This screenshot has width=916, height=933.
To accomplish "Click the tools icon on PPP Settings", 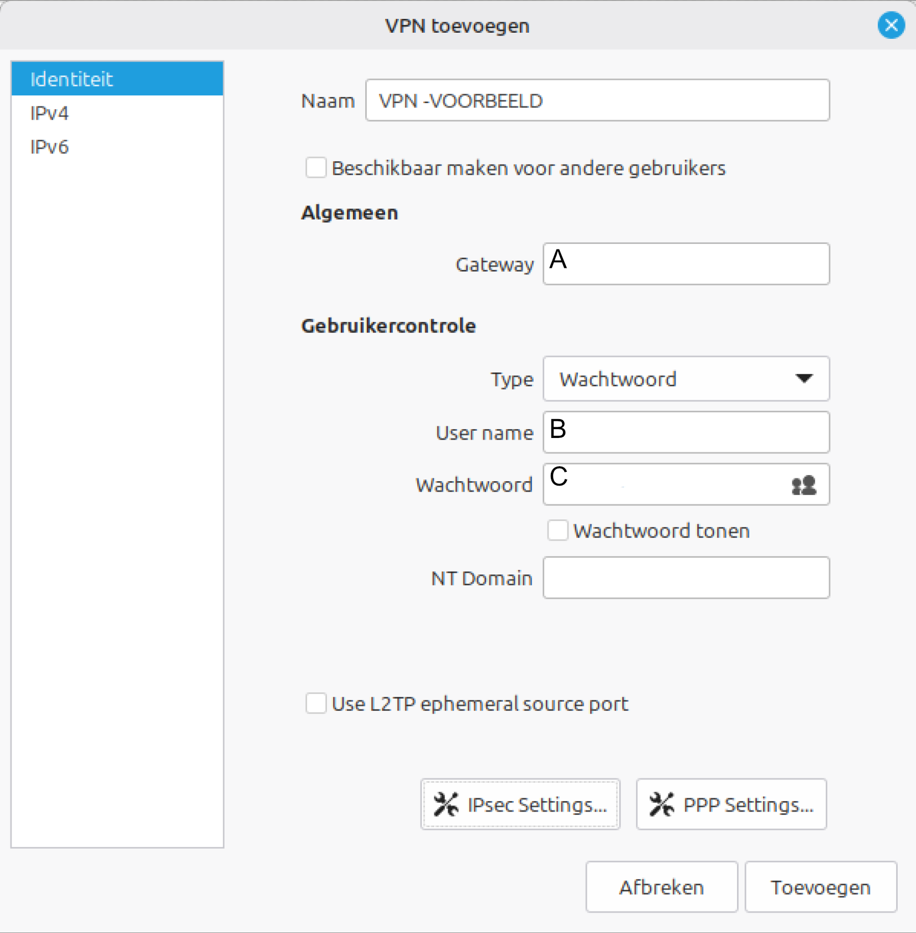I will pos(661,804).
